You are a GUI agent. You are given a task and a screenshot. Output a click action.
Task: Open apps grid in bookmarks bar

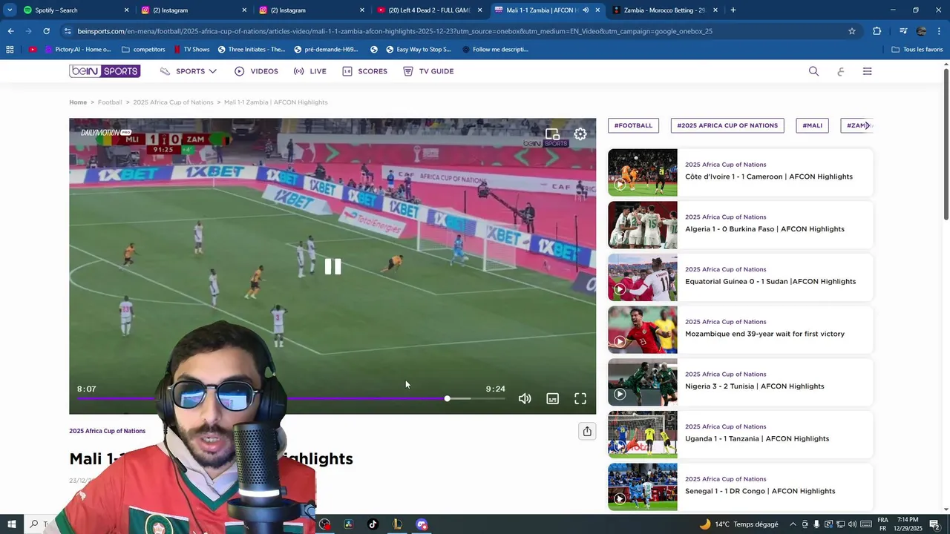tap(10, 50)
